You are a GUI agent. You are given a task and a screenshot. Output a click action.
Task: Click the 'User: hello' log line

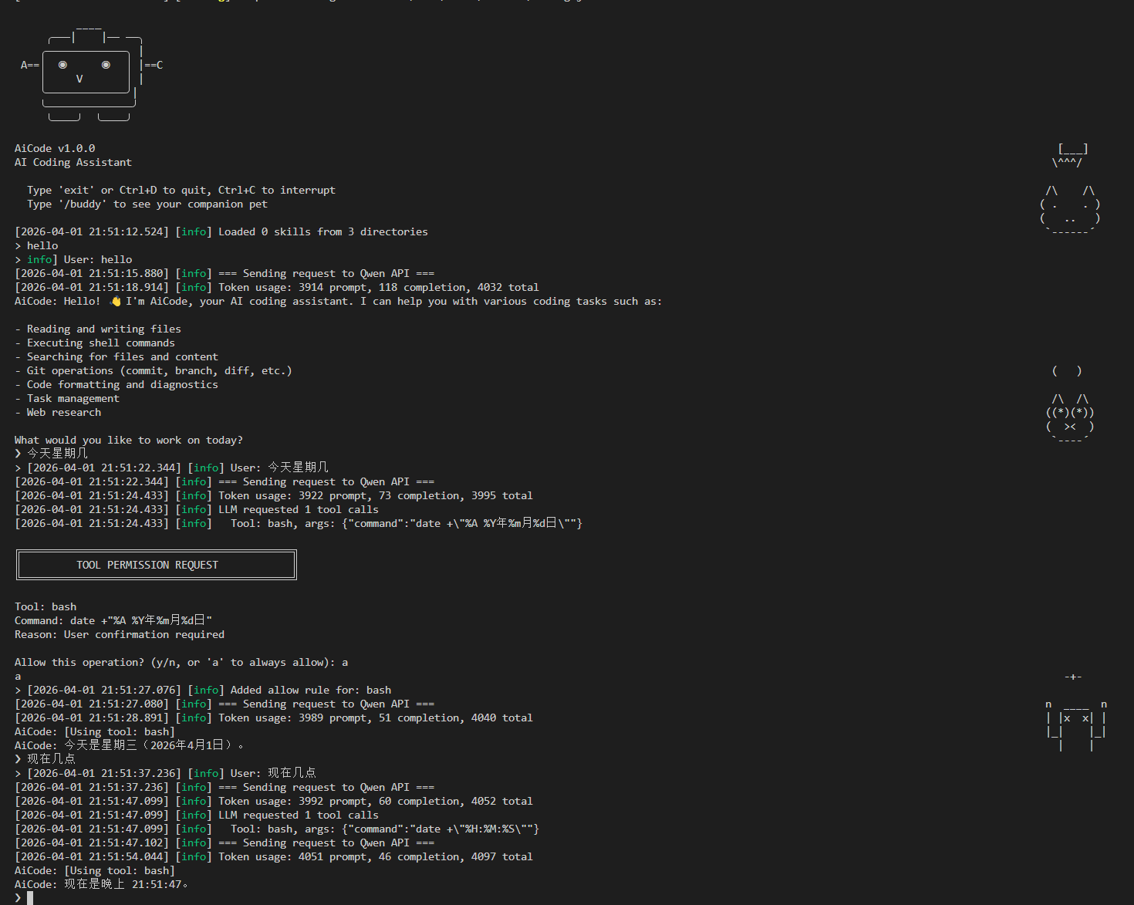tap(73, 259)
